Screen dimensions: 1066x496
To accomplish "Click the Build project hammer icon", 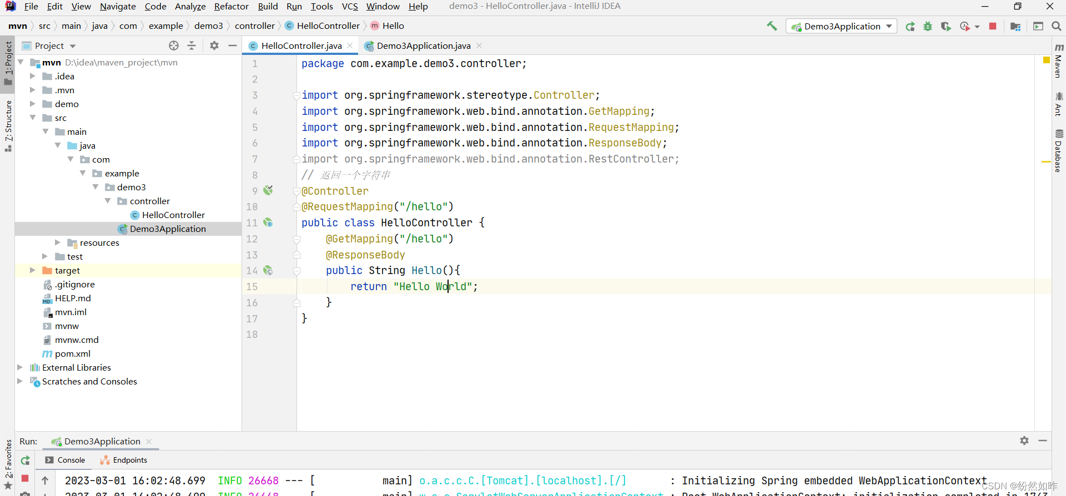I will [772, 26].
